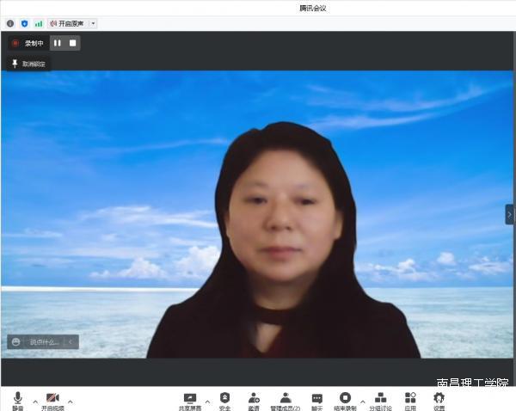Image resolution: width=516 pixels, height=411 pixels.
Task: Expand the right side panel arrow
Action: point(509,214)
